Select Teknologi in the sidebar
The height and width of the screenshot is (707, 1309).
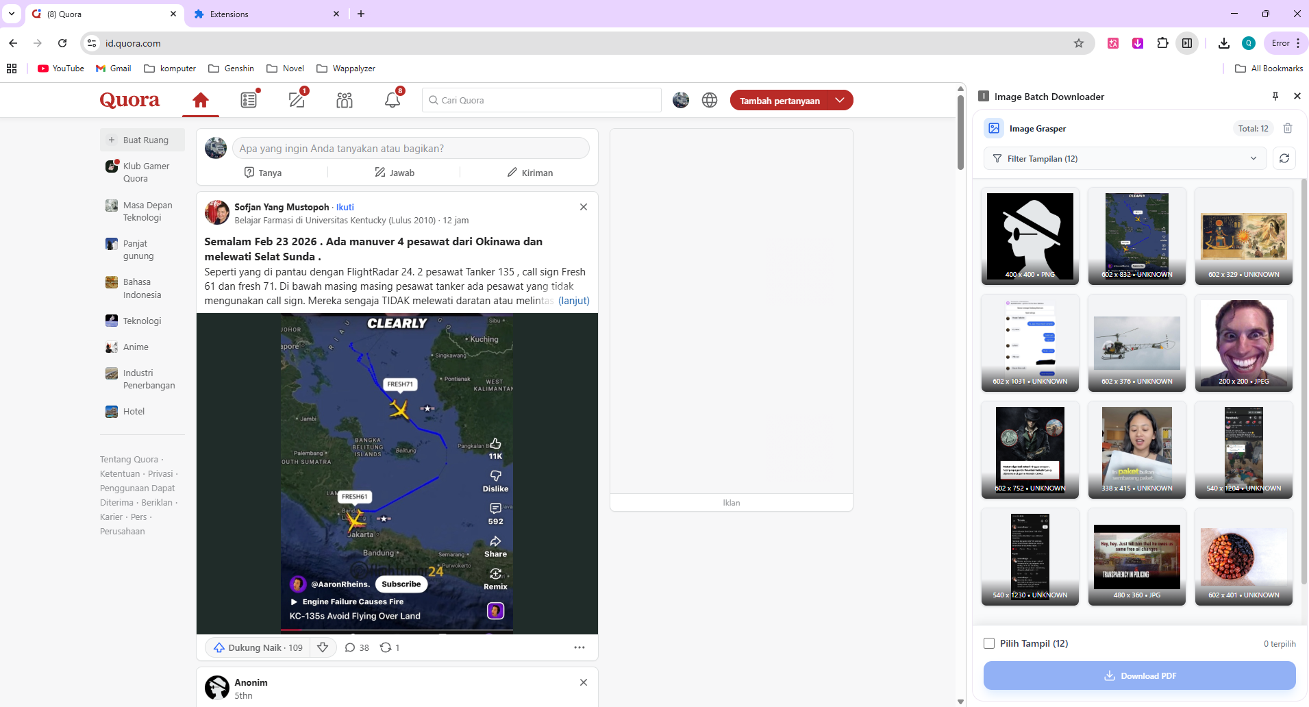142,321
